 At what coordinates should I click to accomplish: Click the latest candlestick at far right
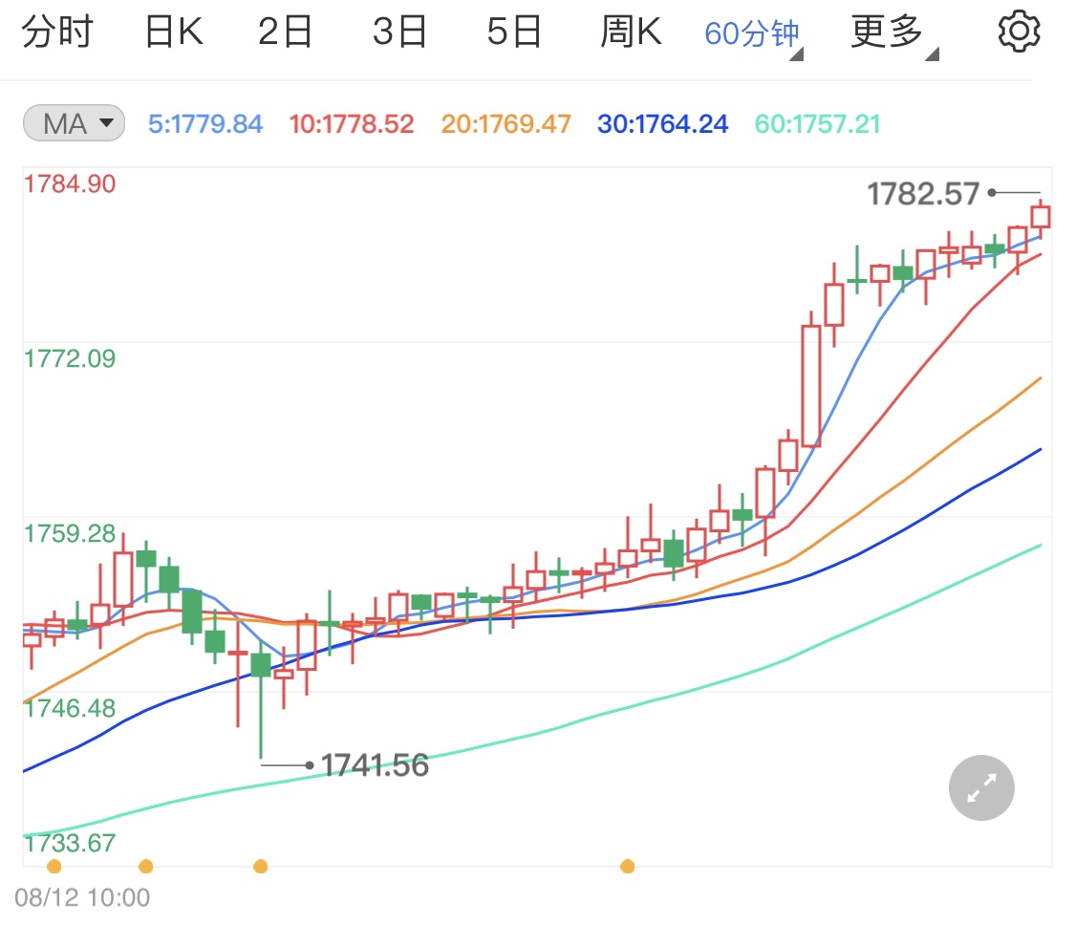point(1040,218)
